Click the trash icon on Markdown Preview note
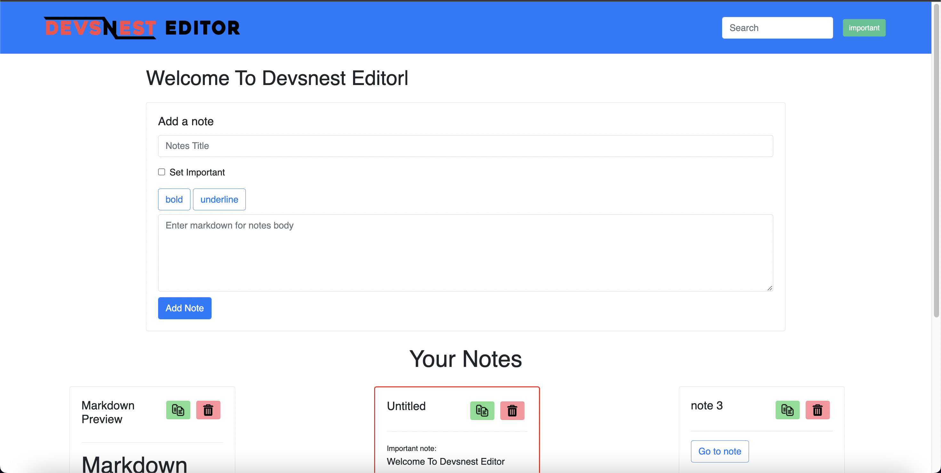The width and height of the screenshot is (941, 473). 208,410
